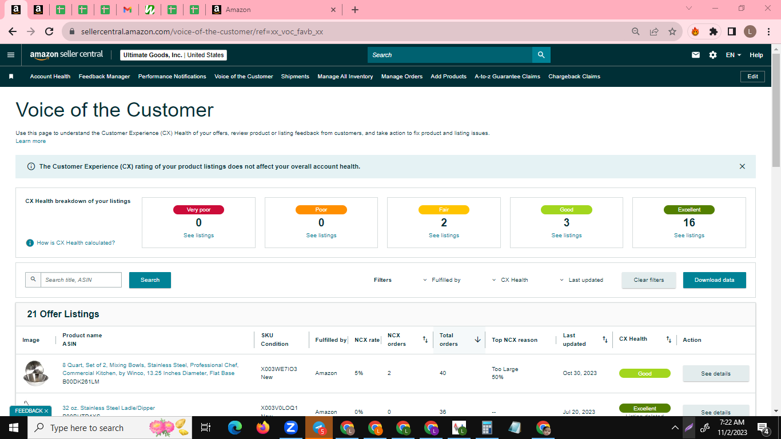Click Download data
Image resolution: width=781 pixels, height=439 pixels.
point(715,280)
